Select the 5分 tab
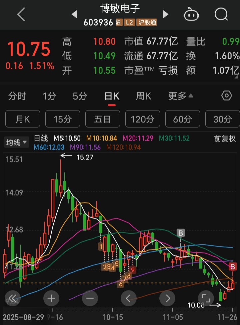Image resolution: width=240 pixels, height=325 pixels. 80,96
